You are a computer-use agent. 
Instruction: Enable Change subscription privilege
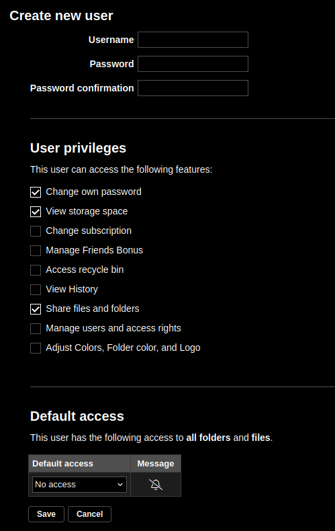36,231
